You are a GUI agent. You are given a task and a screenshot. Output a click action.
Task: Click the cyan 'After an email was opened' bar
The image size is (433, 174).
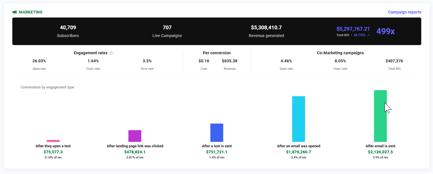pos(299,119)
